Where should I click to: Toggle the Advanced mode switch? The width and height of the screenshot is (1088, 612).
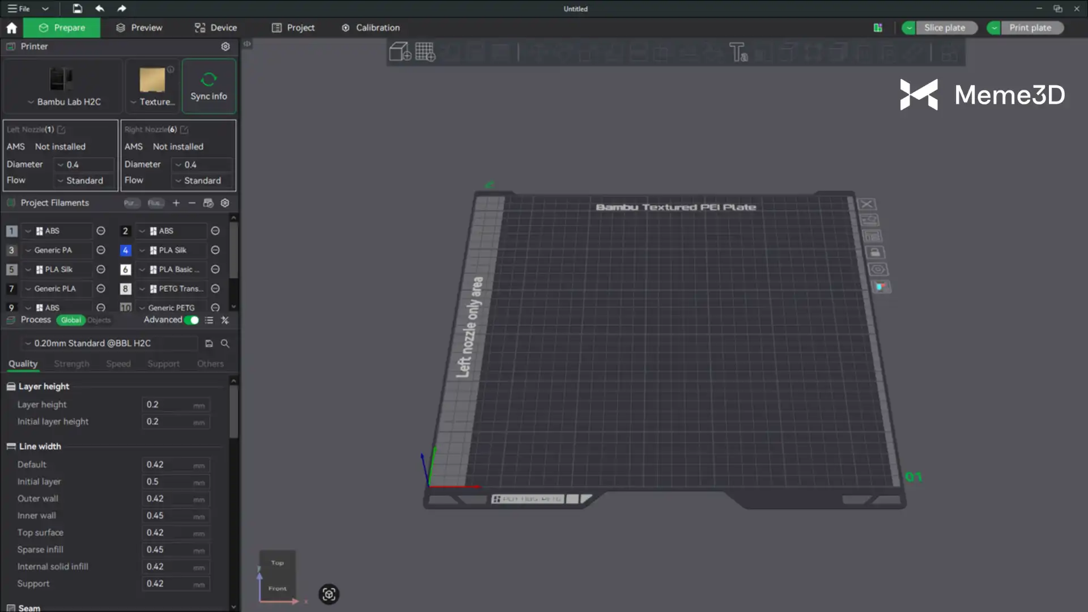point(192,320)
